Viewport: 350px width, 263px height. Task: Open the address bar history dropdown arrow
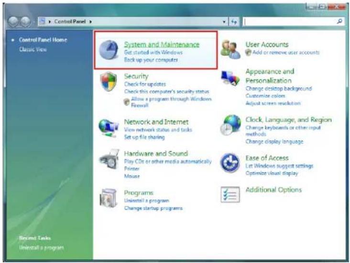[x=224, y=21]
